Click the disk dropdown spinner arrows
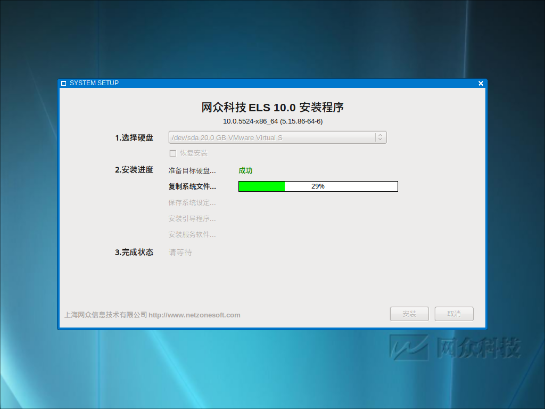The height and width of the screenshot is (409, 545). pos(380,137)
